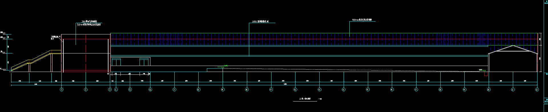Viewport: 548px width, 112px height.
Task: Select grid axis bubble number 22
Action: (x=537, y=90)
